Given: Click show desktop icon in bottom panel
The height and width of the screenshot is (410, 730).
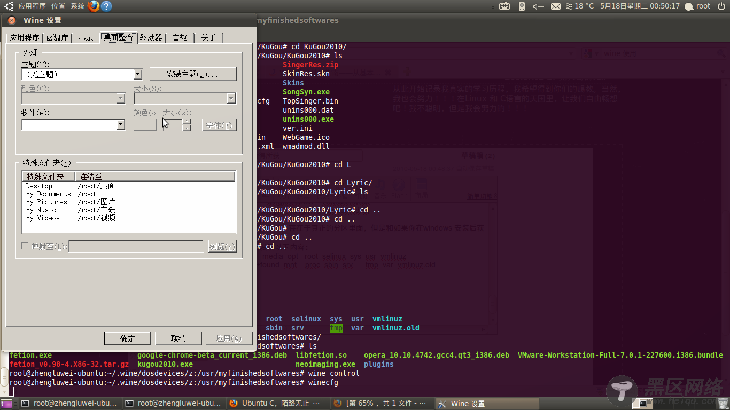Looking at the screenshot, I should coord(6,404).
